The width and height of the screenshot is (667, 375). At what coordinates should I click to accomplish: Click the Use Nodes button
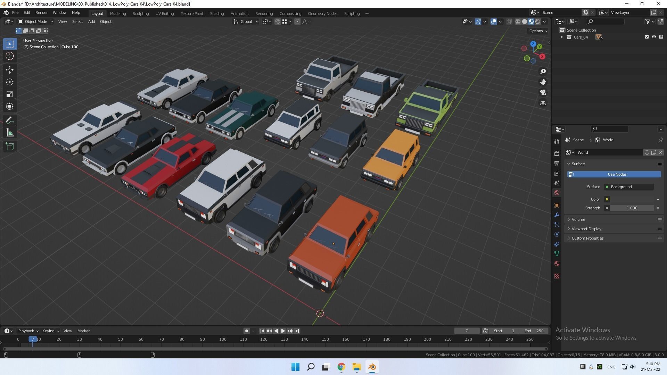coord(614,174)
